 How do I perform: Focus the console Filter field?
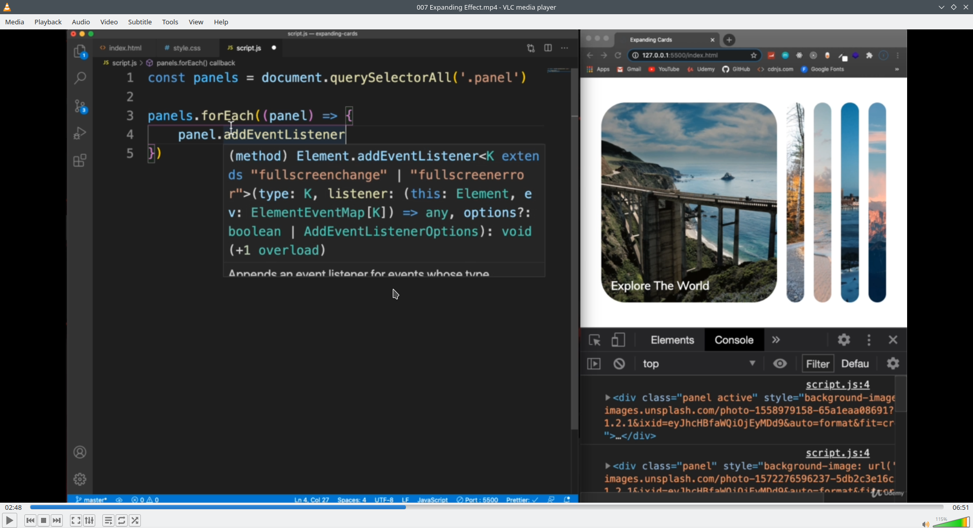pyautogui.click(x=817, y=364)
